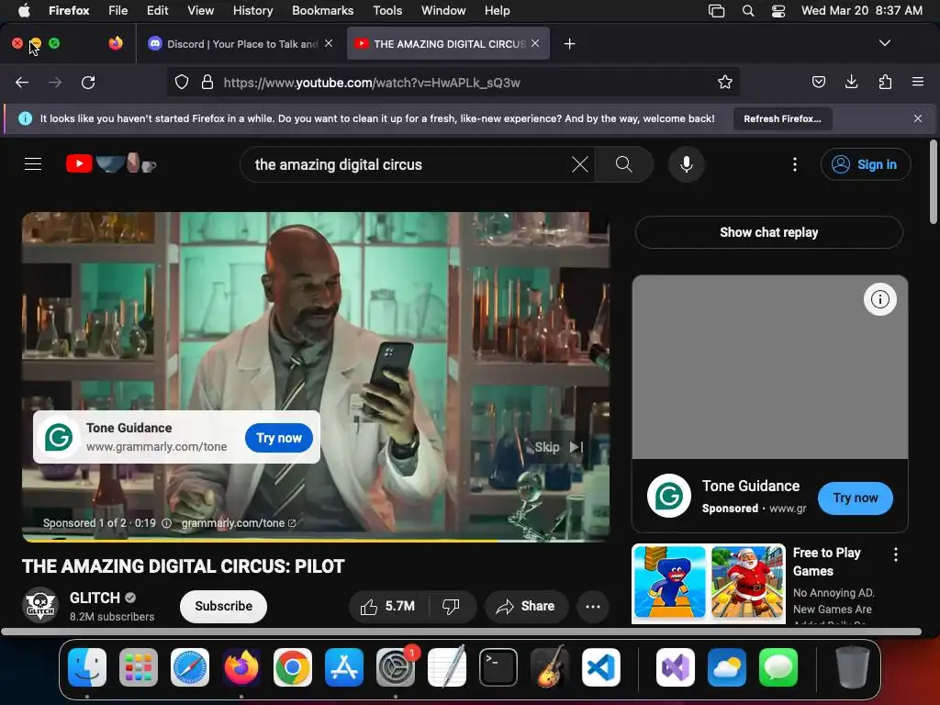Click Refresh Firefox button

tap(782, 118)
